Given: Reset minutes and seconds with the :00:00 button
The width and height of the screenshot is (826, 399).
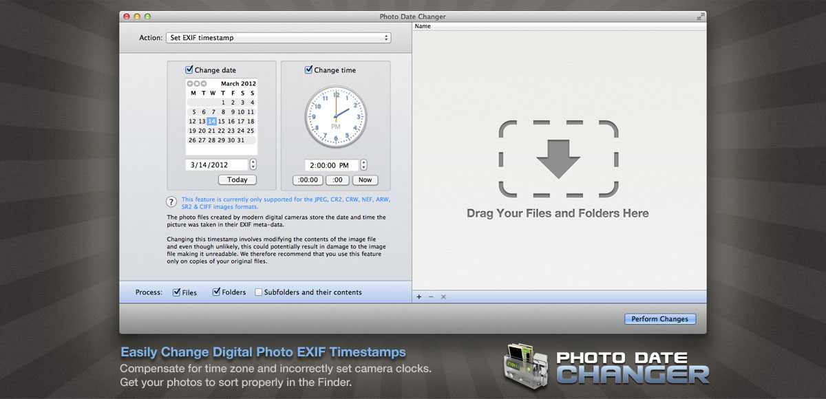Looking at the screenshot, I should pos(308,180).
